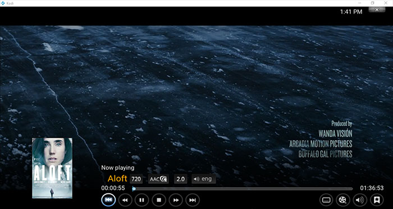The image size is (393, 209).
Task: Open subtitles settings icon
Action: tap(326, 200)
